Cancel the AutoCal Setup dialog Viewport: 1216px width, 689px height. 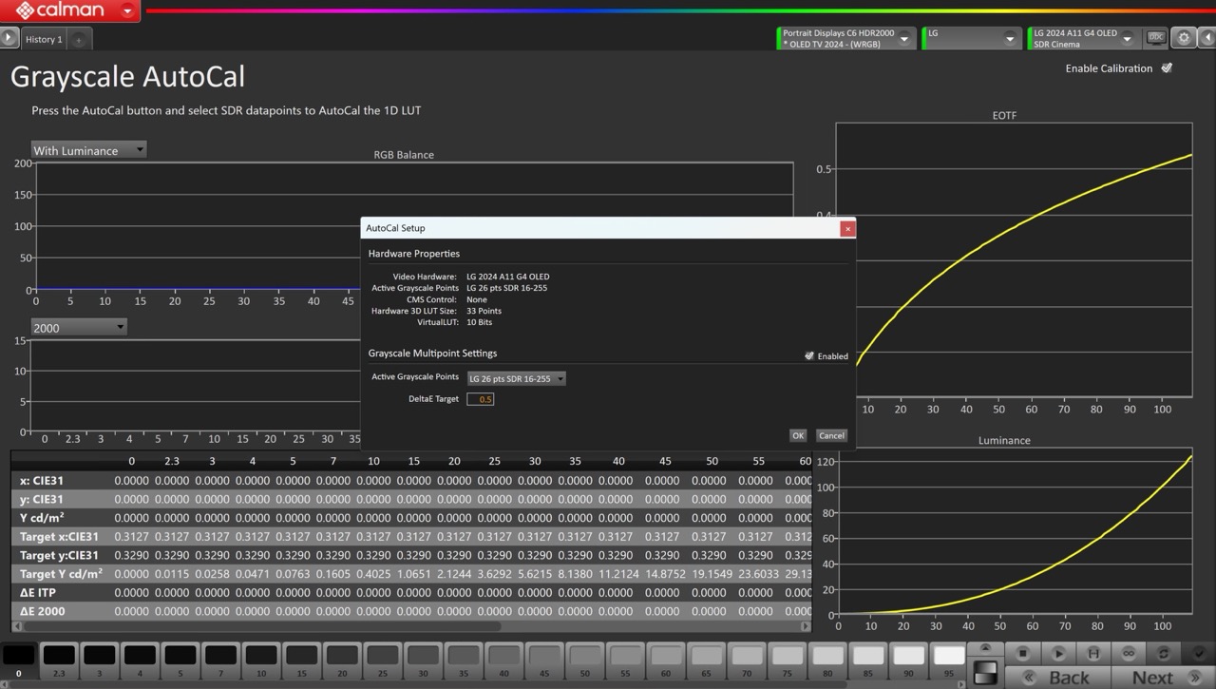[x=831, y=435]
